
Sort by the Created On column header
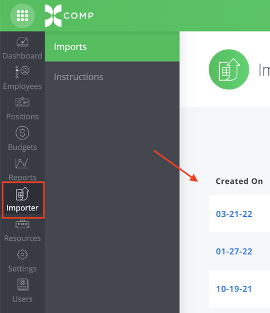point(239,181)
